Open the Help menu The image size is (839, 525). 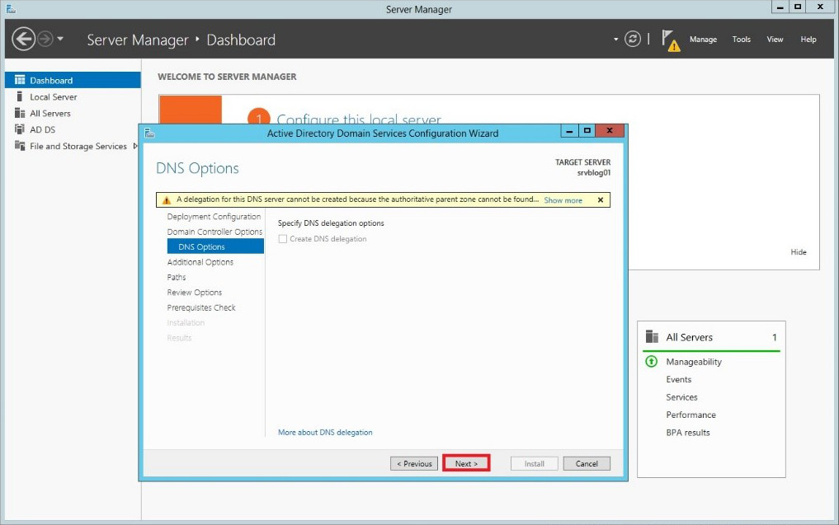[808, 39]
